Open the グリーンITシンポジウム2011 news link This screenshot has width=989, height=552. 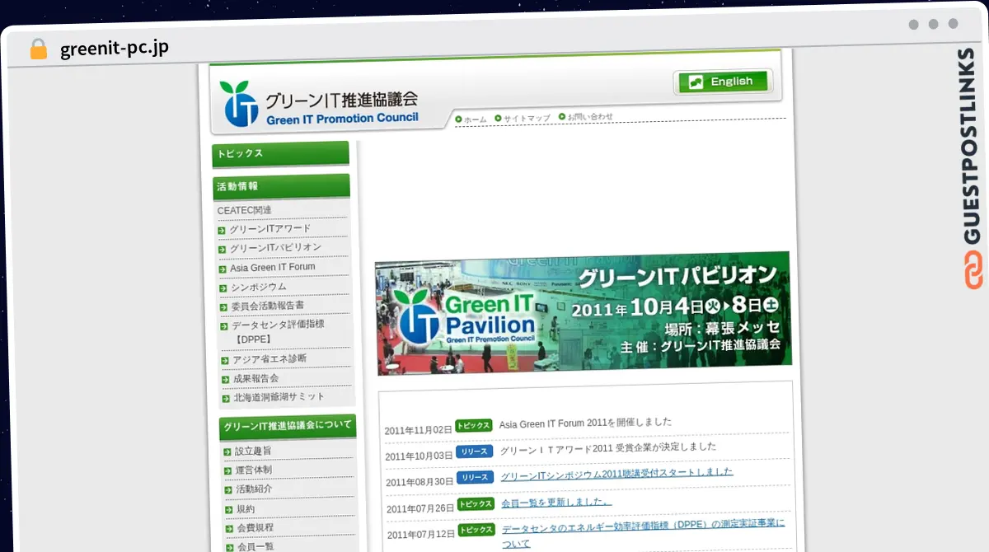coord(616,474)
